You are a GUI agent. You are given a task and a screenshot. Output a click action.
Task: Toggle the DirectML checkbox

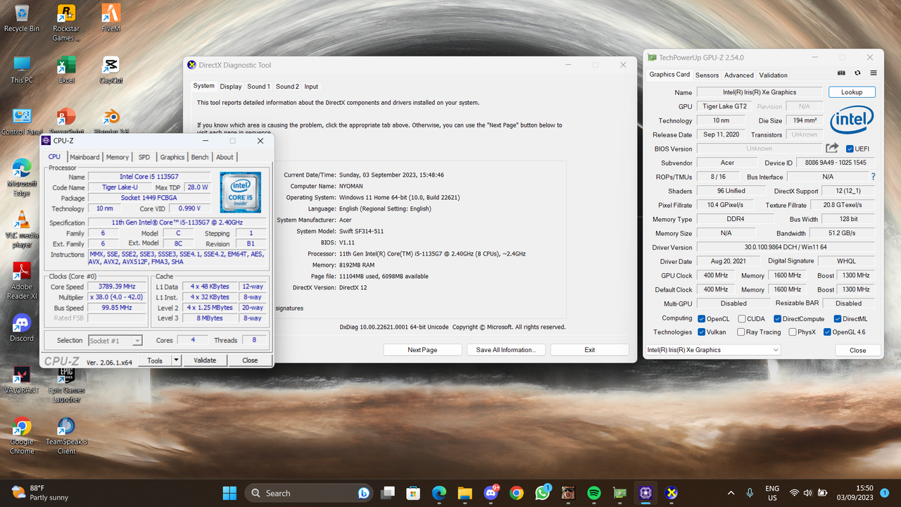(x=837, y=318)
